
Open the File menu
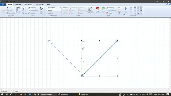(3, 5)
